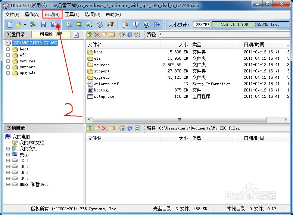Expand the sources folder in disc tree

click(8, 61)
